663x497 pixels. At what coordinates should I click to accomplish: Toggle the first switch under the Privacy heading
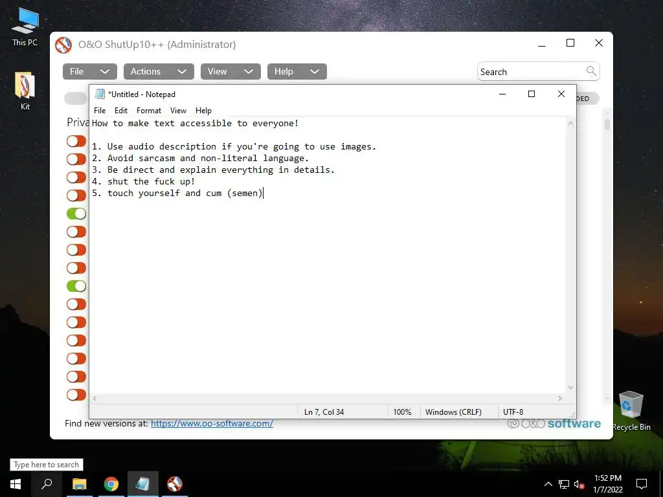(x=76, y=141)
